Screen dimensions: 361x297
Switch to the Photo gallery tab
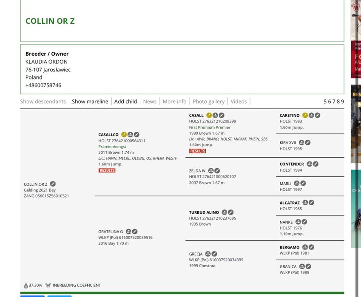coord(208,102)
